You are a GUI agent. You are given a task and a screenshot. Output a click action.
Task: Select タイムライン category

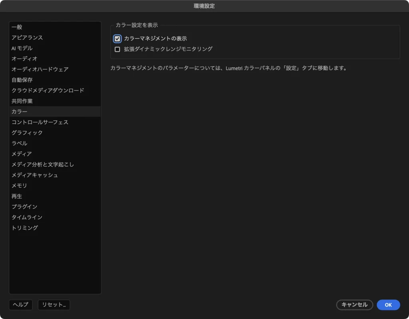point(55,217)
